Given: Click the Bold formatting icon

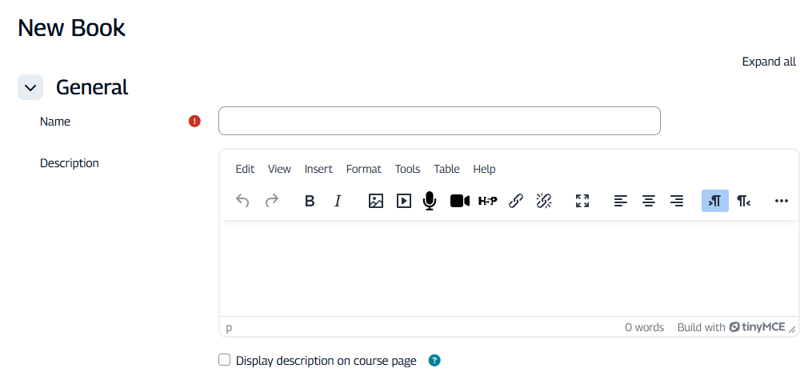Looking at the screenshot, I should point(310,201).
